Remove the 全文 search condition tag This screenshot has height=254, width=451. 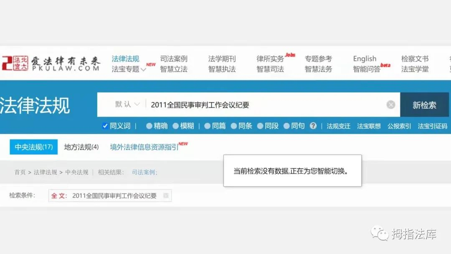coord(165,196)
